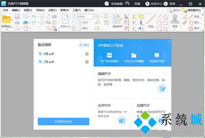
Task: Select the arrow drawing tool
Action: pyautogui.click(x=159, y=17)
